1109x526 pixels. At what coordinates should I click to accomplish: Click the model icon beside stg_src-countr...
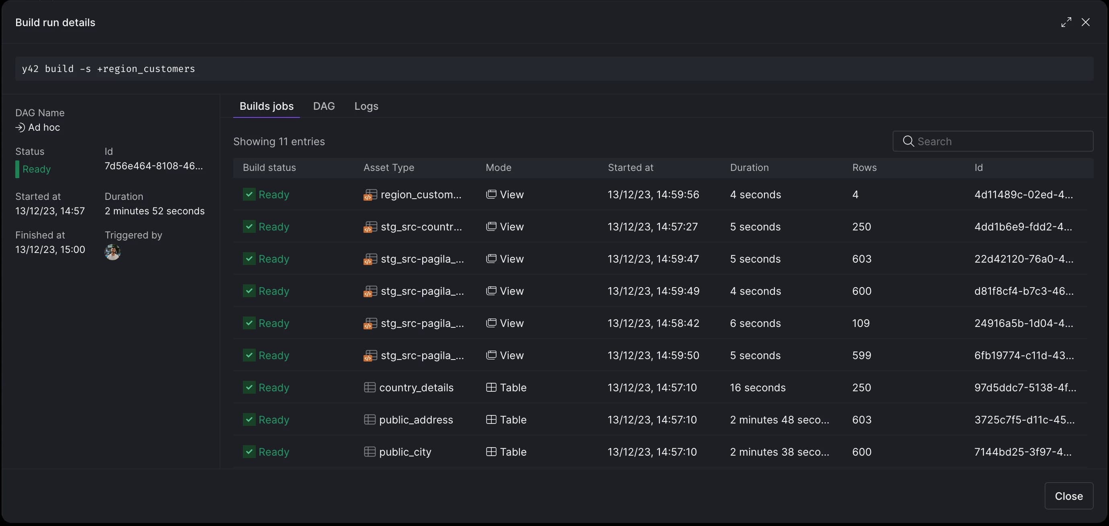(x=370, y=227)
